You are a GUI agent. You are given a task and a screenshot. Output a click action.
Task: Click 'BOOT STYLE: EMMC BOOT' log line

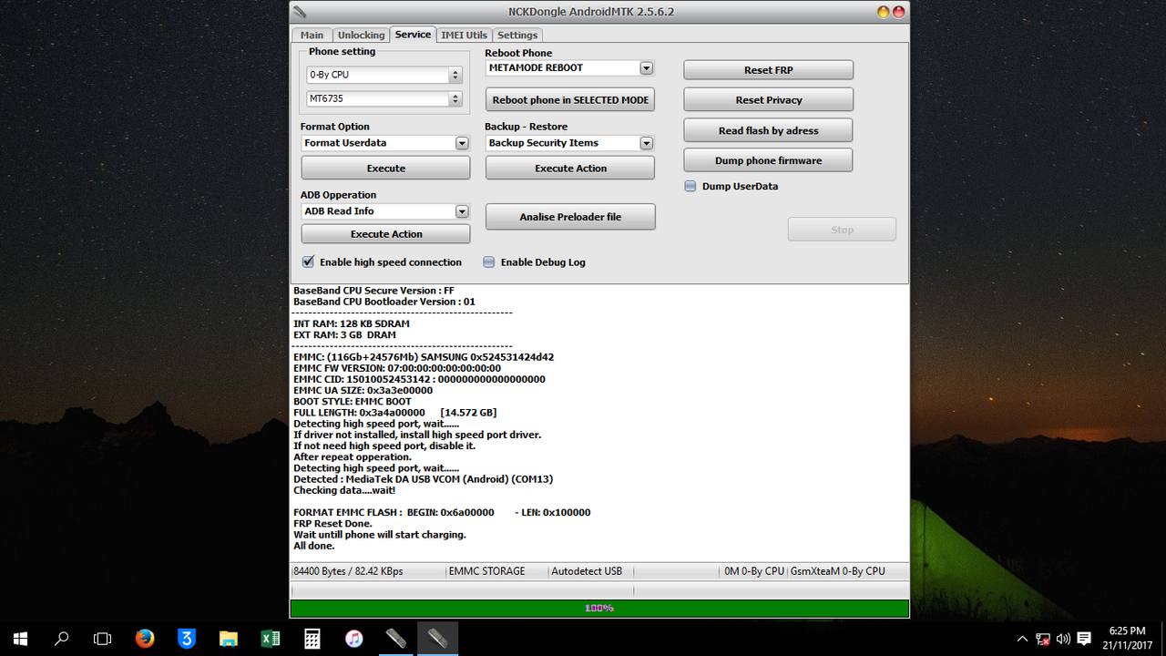tap(352, 402)
